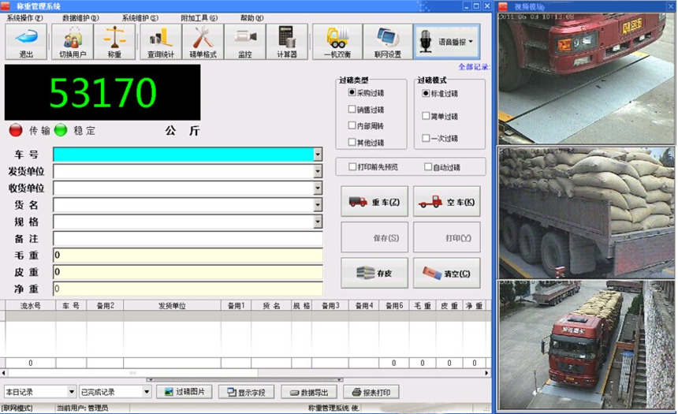Click the 保存(S) save button
Viewport: 678px width, 414px height.
(x=374, y=237)
